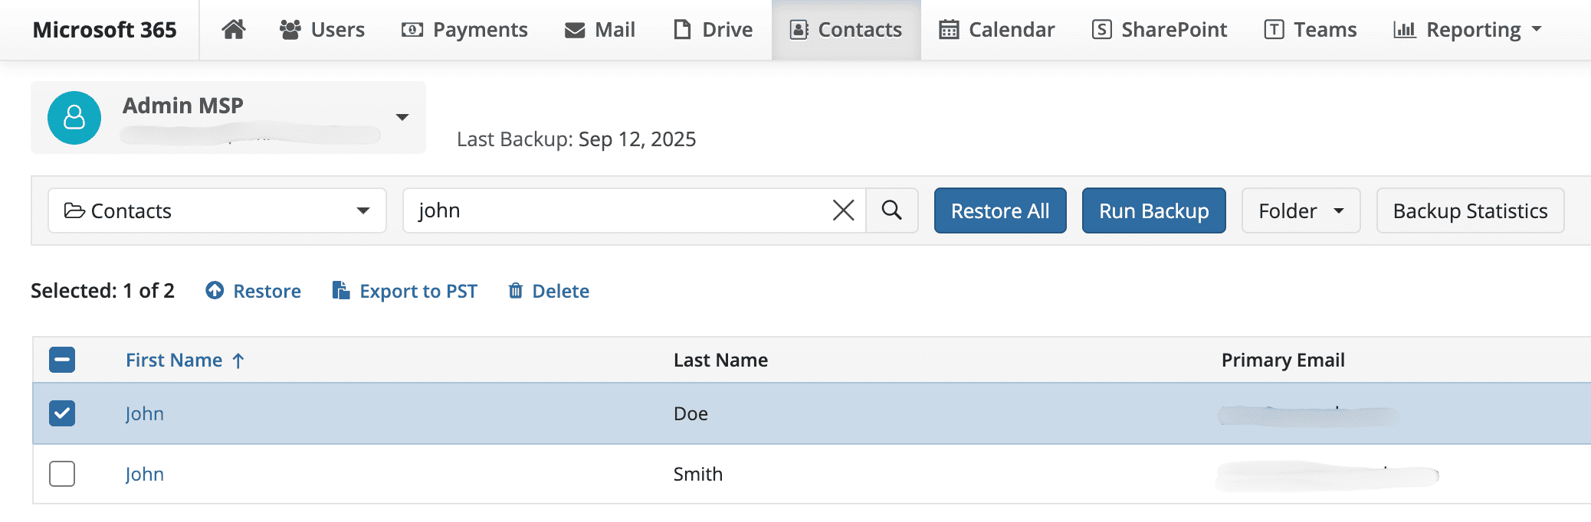Click the Microsoft 365 brand title
Screen dimensions: 1591x522
(x=104, y=30)
